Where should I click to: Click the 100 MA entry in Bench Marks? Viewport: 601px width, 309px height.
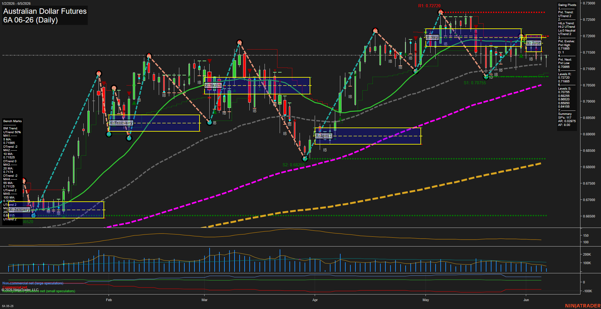click(9, 198)
